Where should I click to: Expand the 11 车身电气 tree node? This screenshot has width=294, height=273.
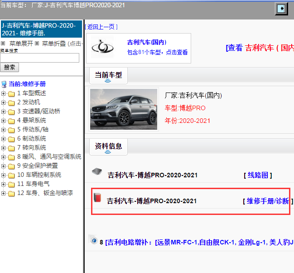coord(3,184)
